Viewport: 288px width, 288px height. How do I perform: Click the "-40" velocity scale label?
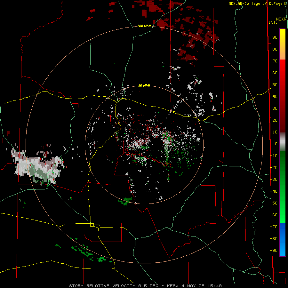point(274,191)
